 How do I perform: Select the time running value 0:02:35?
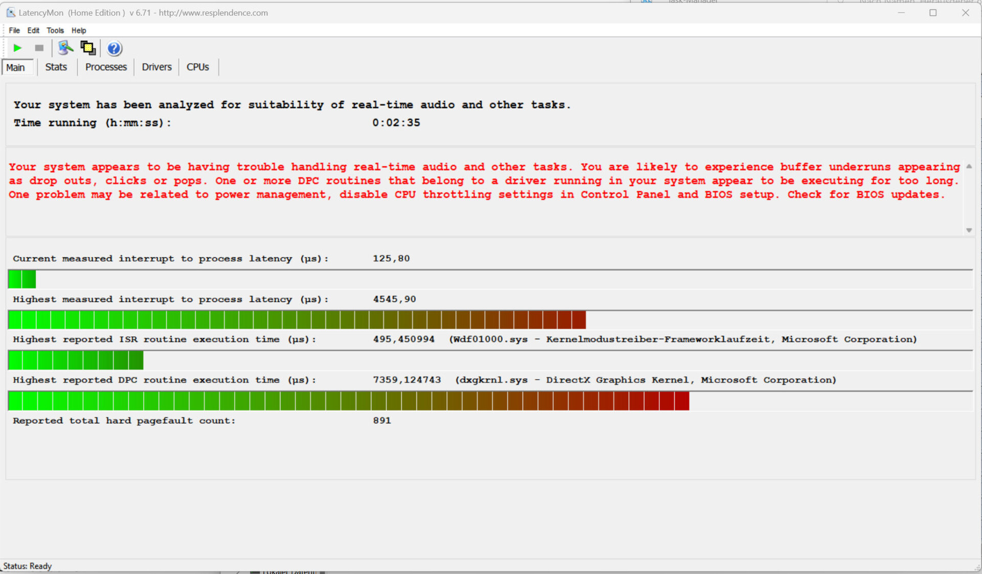(x=396, y=123)
